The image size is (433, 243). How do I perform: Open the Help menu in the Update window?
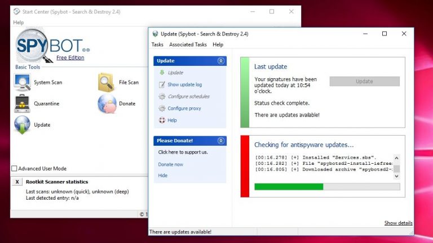point(218,44)
